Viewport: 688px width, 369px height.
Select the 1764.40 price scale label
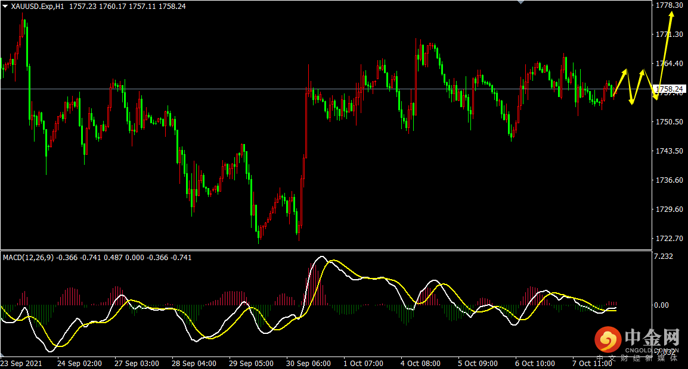tap(668, 64)
